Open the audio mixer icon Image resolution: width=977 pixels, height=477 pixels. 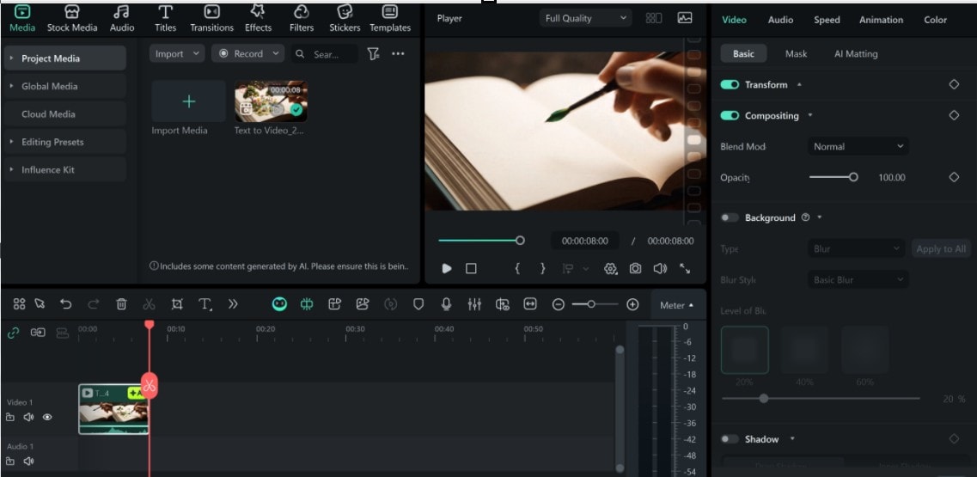474,304
